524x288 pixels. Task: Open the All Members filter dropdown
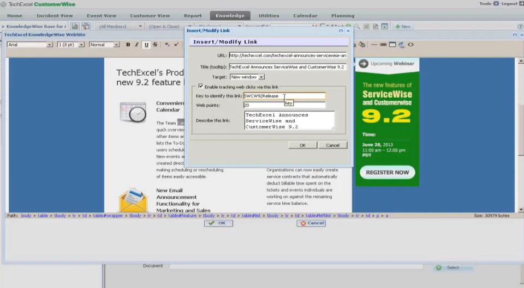pyautogui.click(x=120, y=26)
